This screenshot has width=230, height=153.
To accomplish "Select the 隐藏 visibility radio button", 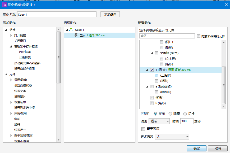I will (170, 114).
